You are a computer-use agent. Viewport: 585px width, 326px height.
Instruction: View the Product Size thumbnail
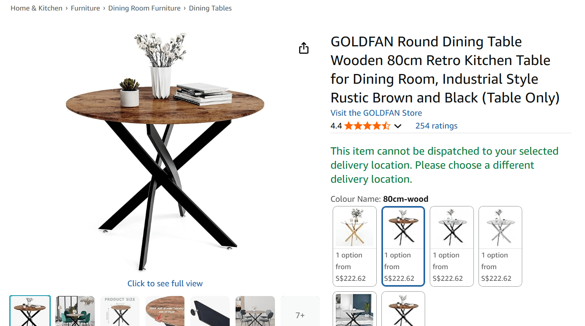tap(120, 311)
